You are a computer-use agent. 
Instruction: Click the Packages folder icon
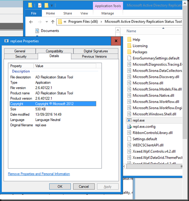tap(129, 52)
